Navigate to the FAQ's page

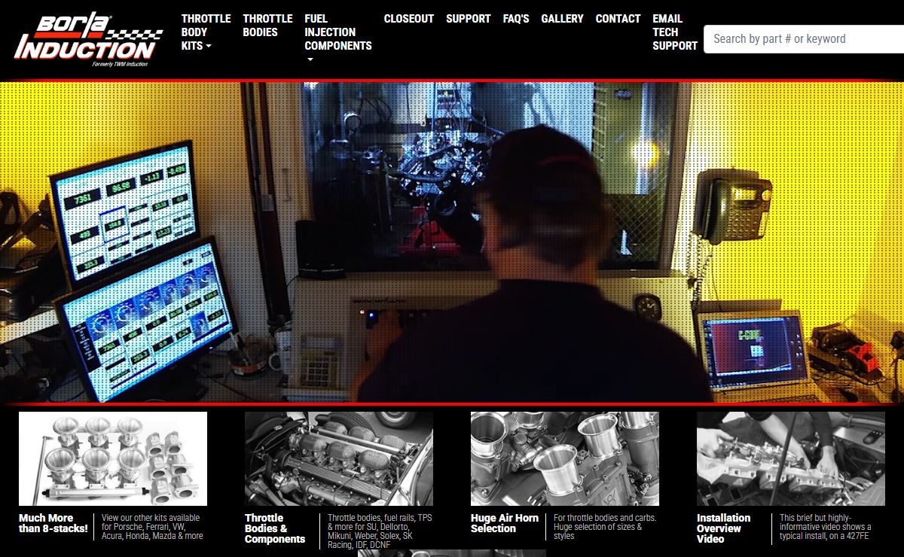tap(516, 19)
